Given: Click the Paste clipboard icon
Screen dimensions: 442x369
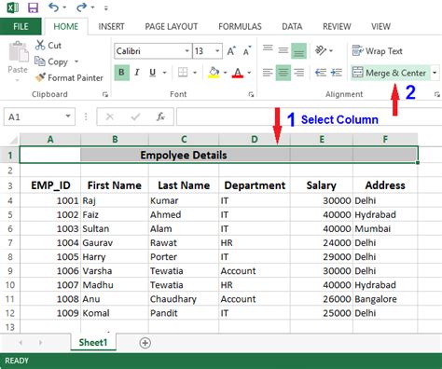Looking at the screenshot, I should tap(18, 51).
